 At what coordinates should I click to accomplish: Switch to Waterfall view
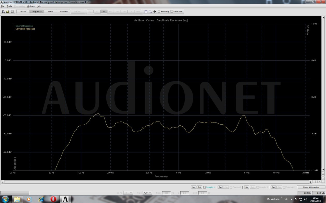[64, 12]
